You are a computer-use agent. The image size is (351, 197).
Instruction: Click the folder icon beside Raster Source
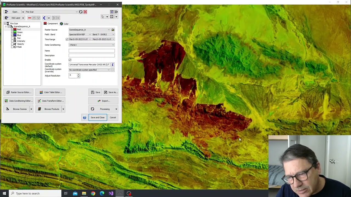(113, 30)
